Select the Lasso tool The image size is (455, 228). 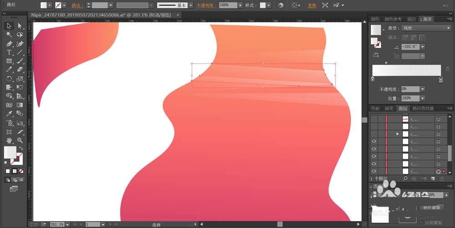20,35
